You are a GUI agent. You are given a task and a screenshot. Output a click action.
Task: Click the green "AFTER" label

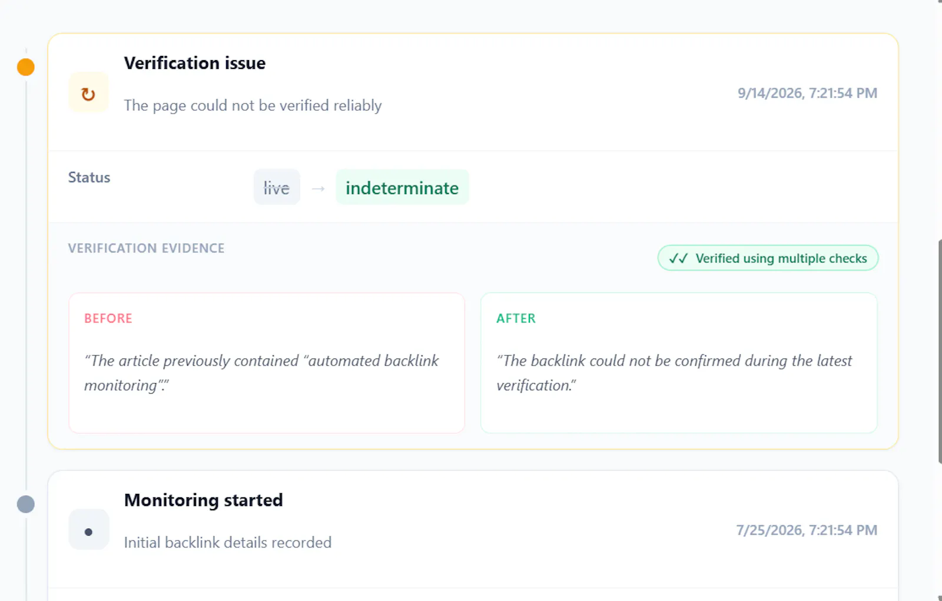pos(516,318)
